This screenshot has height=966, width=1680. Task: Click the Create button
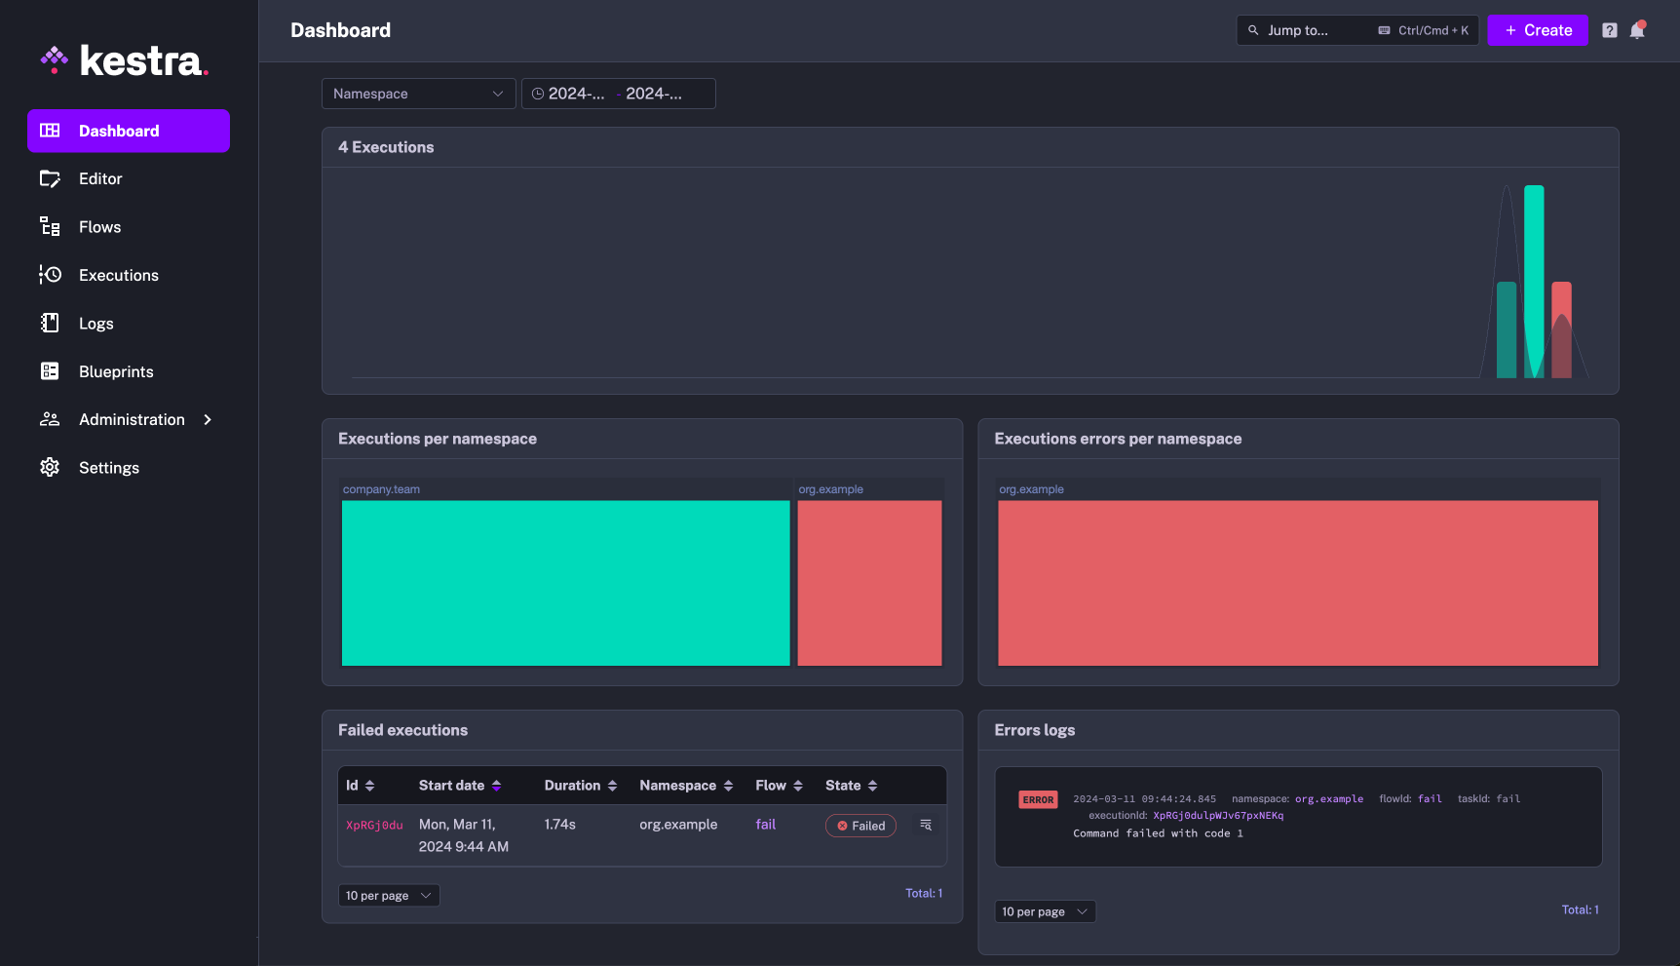point(1538,30)
